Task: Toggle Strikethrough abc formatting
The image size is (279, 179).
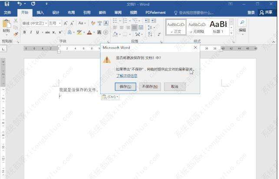Action: pyautogui.click(x=47, y=32)
